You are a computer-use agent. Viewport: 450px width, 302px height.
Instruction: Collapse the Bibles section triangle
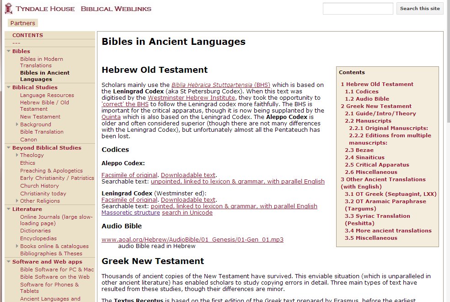[9, 51]
